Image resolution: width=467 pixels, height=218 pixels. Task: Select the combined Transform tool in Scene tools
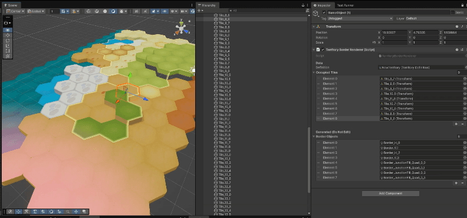(x=8, y=55)
